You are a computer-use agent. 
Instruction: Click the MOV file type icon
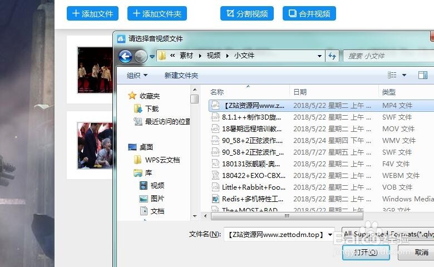[215, 128]
